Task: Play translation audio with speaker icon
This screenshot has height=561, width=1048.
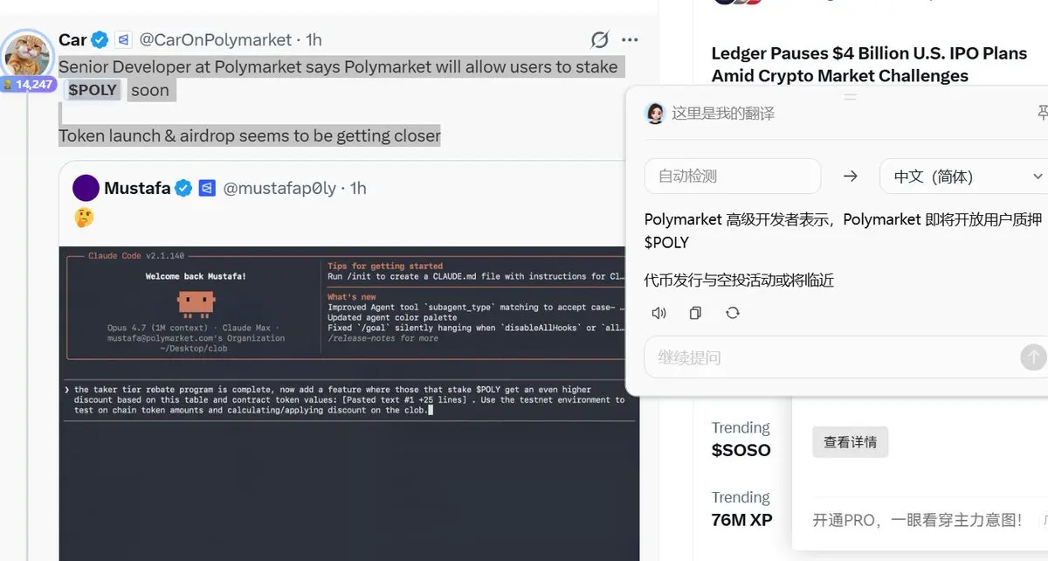Action: tap(659, 313)
